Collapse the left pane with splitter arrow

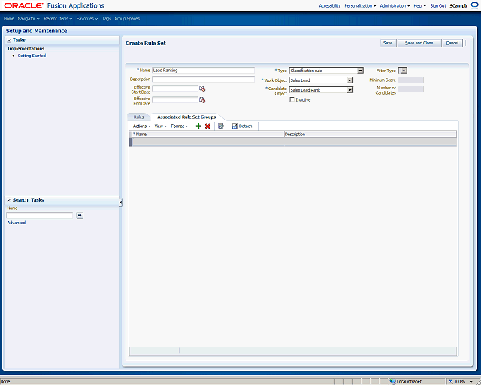click(121, 202)
